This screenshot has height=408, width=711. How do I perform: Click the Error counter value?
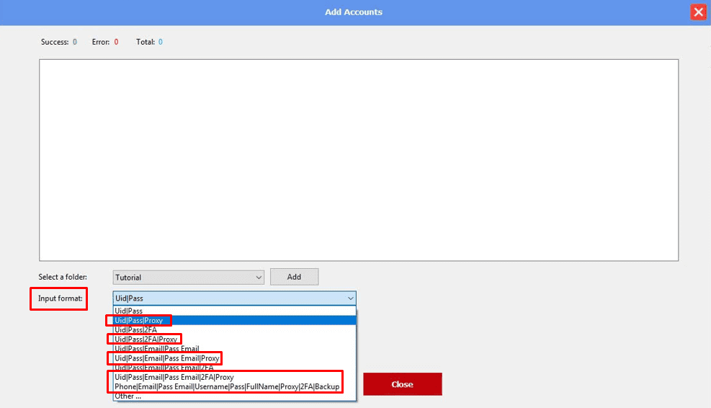[x=116, y=43]
